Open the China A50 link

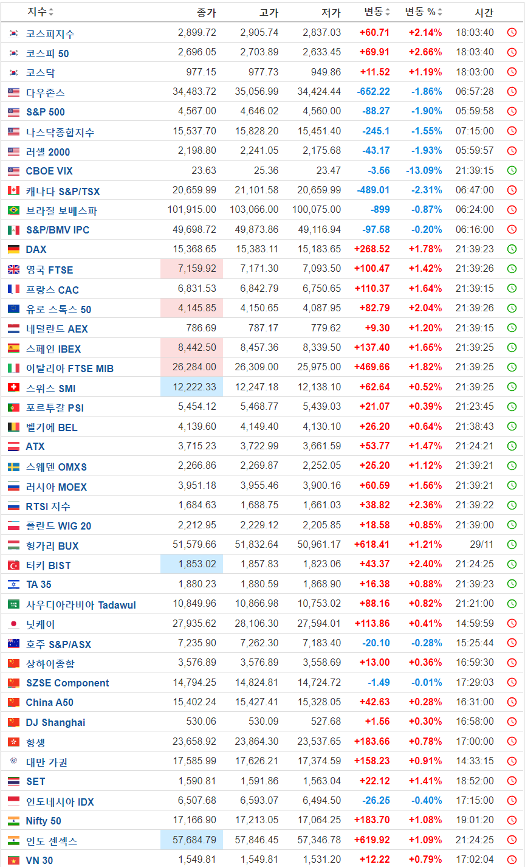(50, 702)
